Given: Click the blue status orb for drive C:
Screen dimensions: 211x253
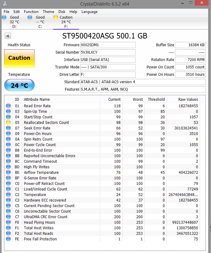Looking at the screenshot, I should click(x=30, y=17).
